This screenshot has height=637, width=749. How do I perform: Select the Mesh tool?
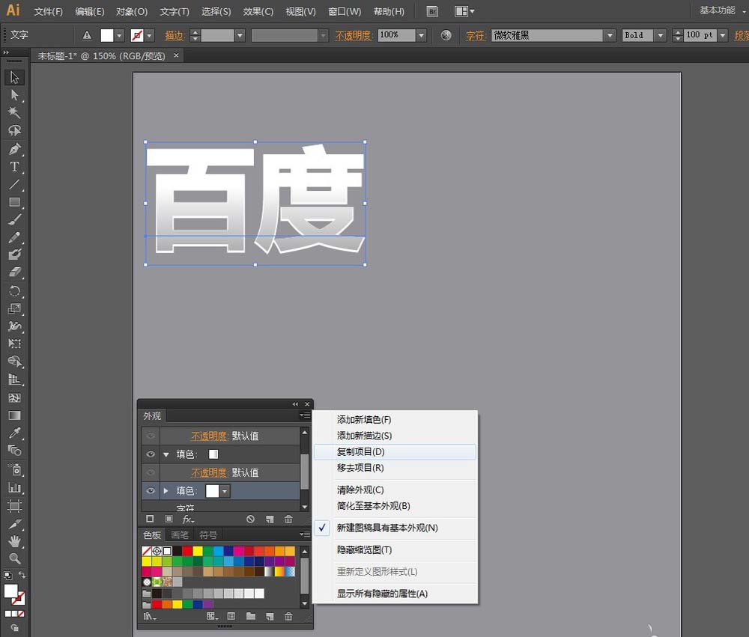click(14, 397)
